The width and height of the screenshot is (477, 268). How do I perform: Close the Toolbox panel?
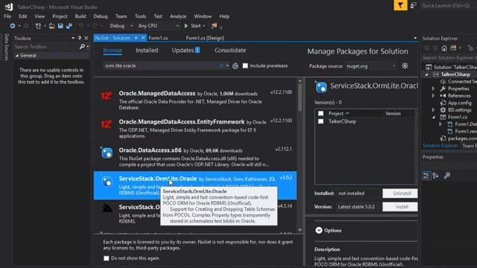[x=86, y=38]
